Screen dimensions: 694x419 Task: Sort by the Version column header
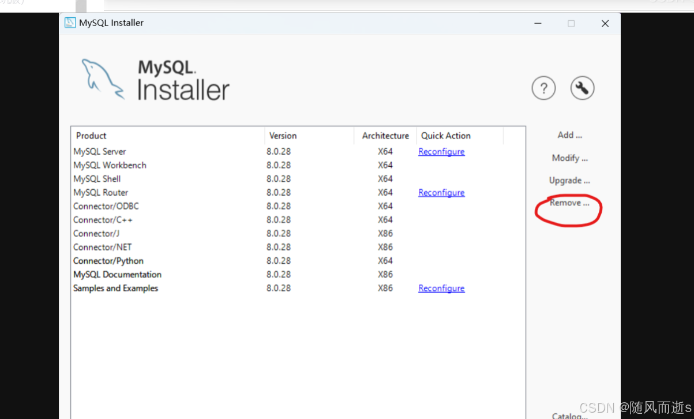tap(283, 136)
